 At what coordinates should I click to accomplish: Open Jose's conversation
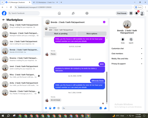pos(21,43)
